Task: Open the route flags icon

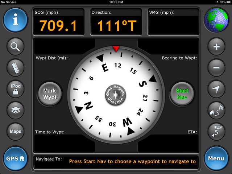Action: click(216, 110)
